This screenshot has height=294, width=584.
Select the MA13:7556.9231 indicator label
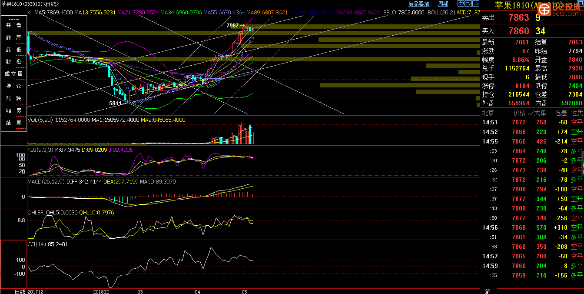95,13
